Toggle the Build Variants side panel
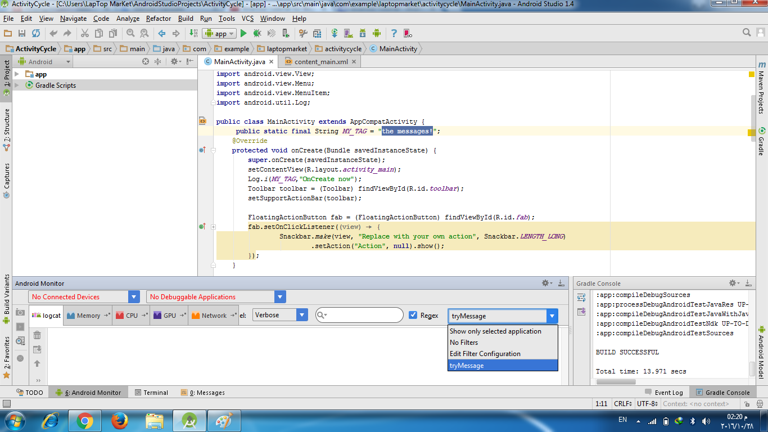768x432 pixels. [6, 299]
